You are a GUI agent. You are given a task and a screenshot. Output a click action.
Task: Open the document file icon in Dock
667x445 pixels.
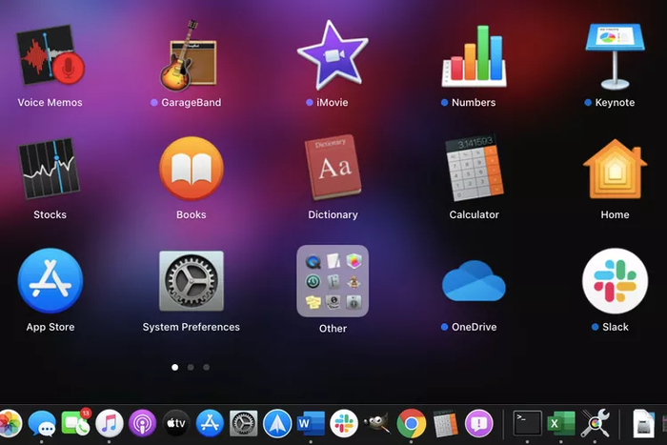(643, 424)
